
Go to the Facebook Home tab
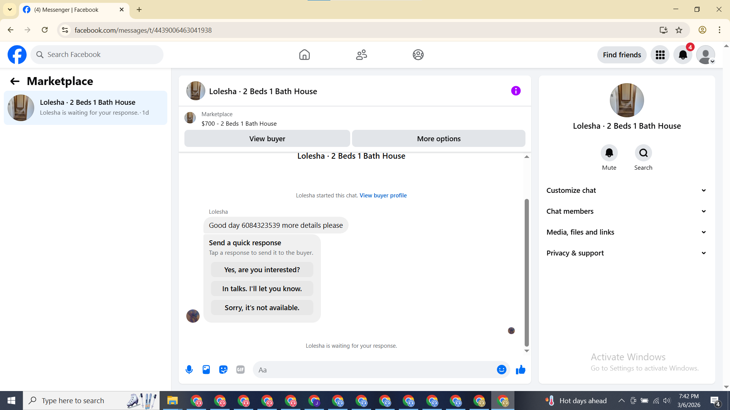[x=304, y=55]
